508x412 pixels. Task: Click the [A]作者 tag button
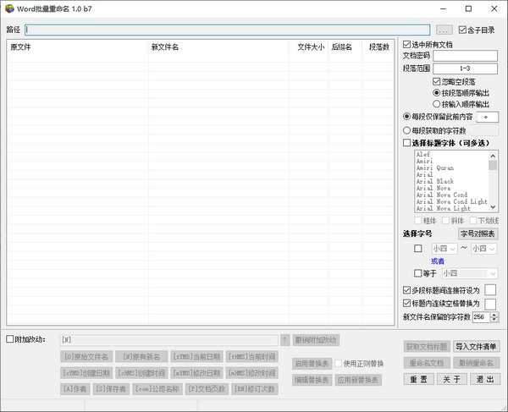click(x=75, y=388)
